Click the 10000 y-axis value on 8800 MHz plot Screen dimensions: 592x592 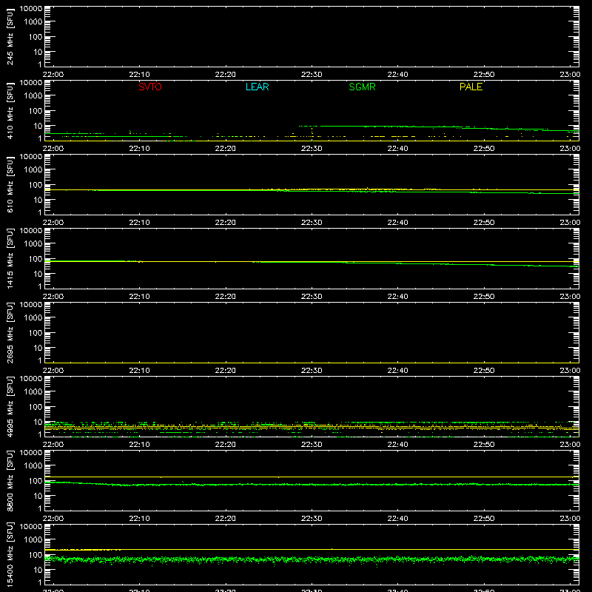coord(31,453)
